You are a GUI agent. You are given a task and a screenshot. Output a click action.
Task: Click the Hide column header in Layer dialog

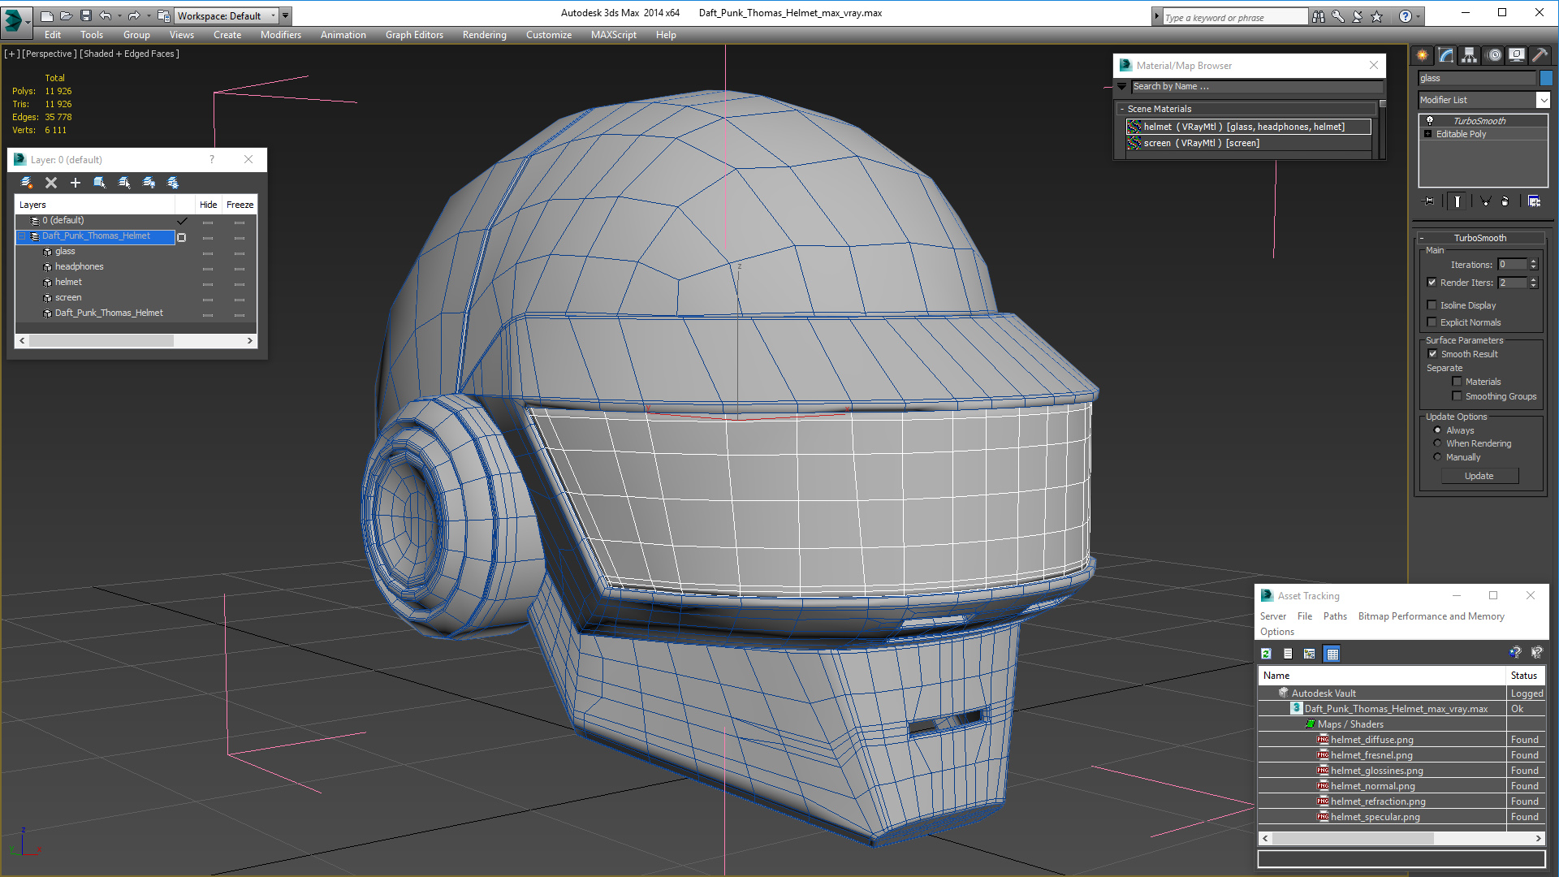click(x=209, y=205)
